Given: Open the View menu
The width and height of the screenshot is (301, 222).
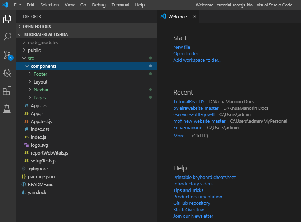Looking at the screenshot, I should 70,5.
